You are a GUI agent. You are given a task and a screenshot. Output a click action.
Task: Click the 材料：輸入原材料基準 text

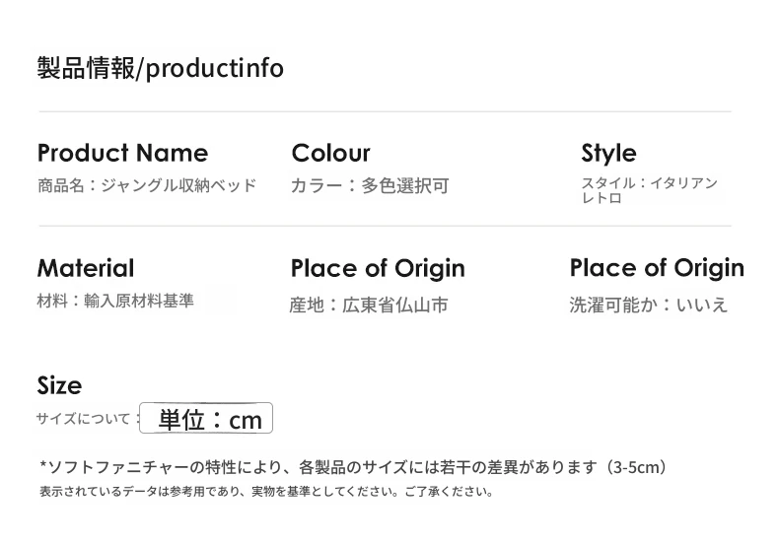[115, 301]
